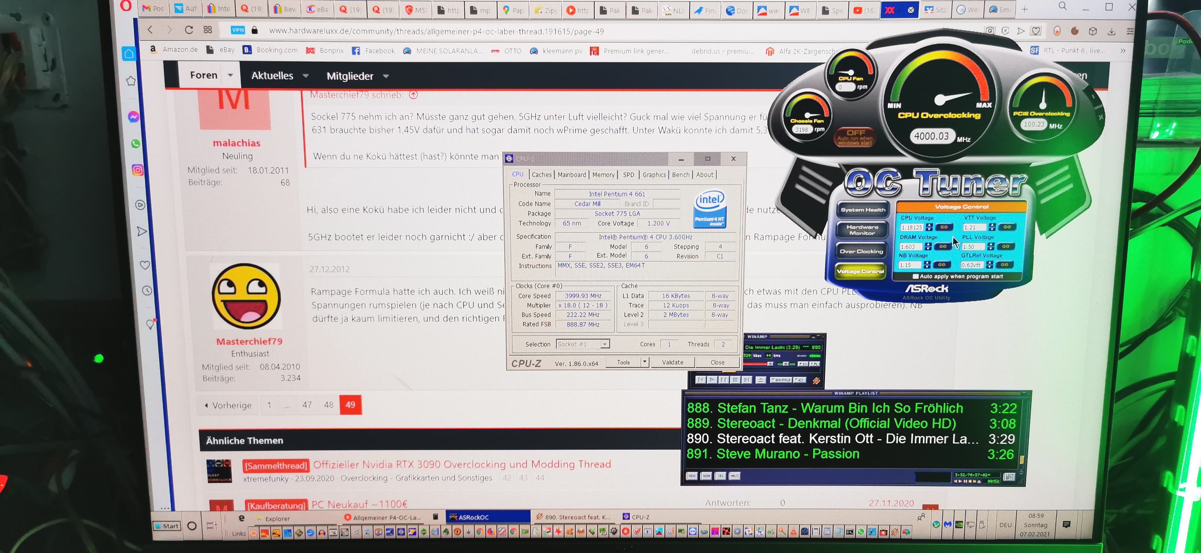Open the System Health section in OC Tuner

864,210
